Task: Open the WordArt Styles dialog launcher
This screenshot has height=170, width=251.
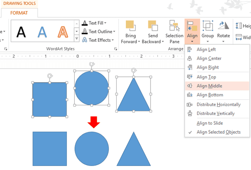Action: 115,49
